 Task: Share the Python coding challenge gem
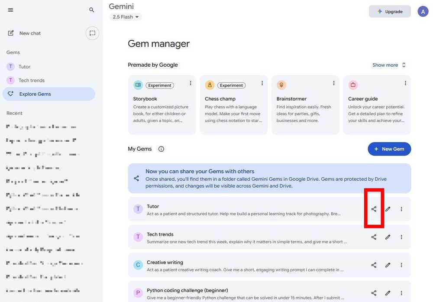pyautogui.click(x=374, y=293)
